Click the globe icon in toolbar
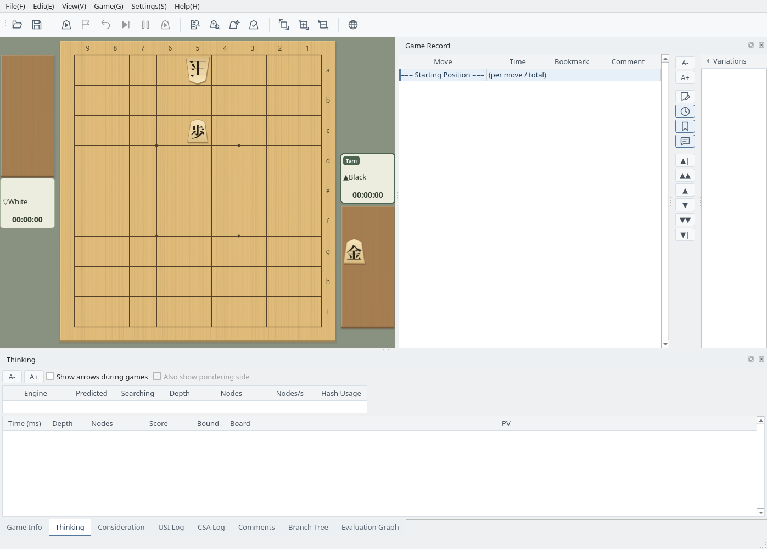 [353, 25]
